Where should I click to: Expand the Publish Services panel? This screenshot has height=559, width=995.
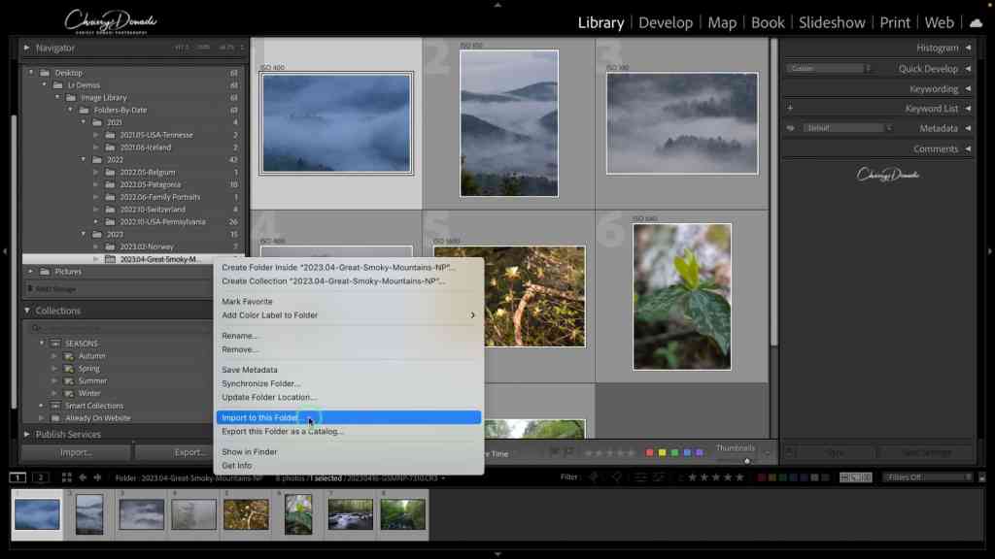(x=26, y=434)
